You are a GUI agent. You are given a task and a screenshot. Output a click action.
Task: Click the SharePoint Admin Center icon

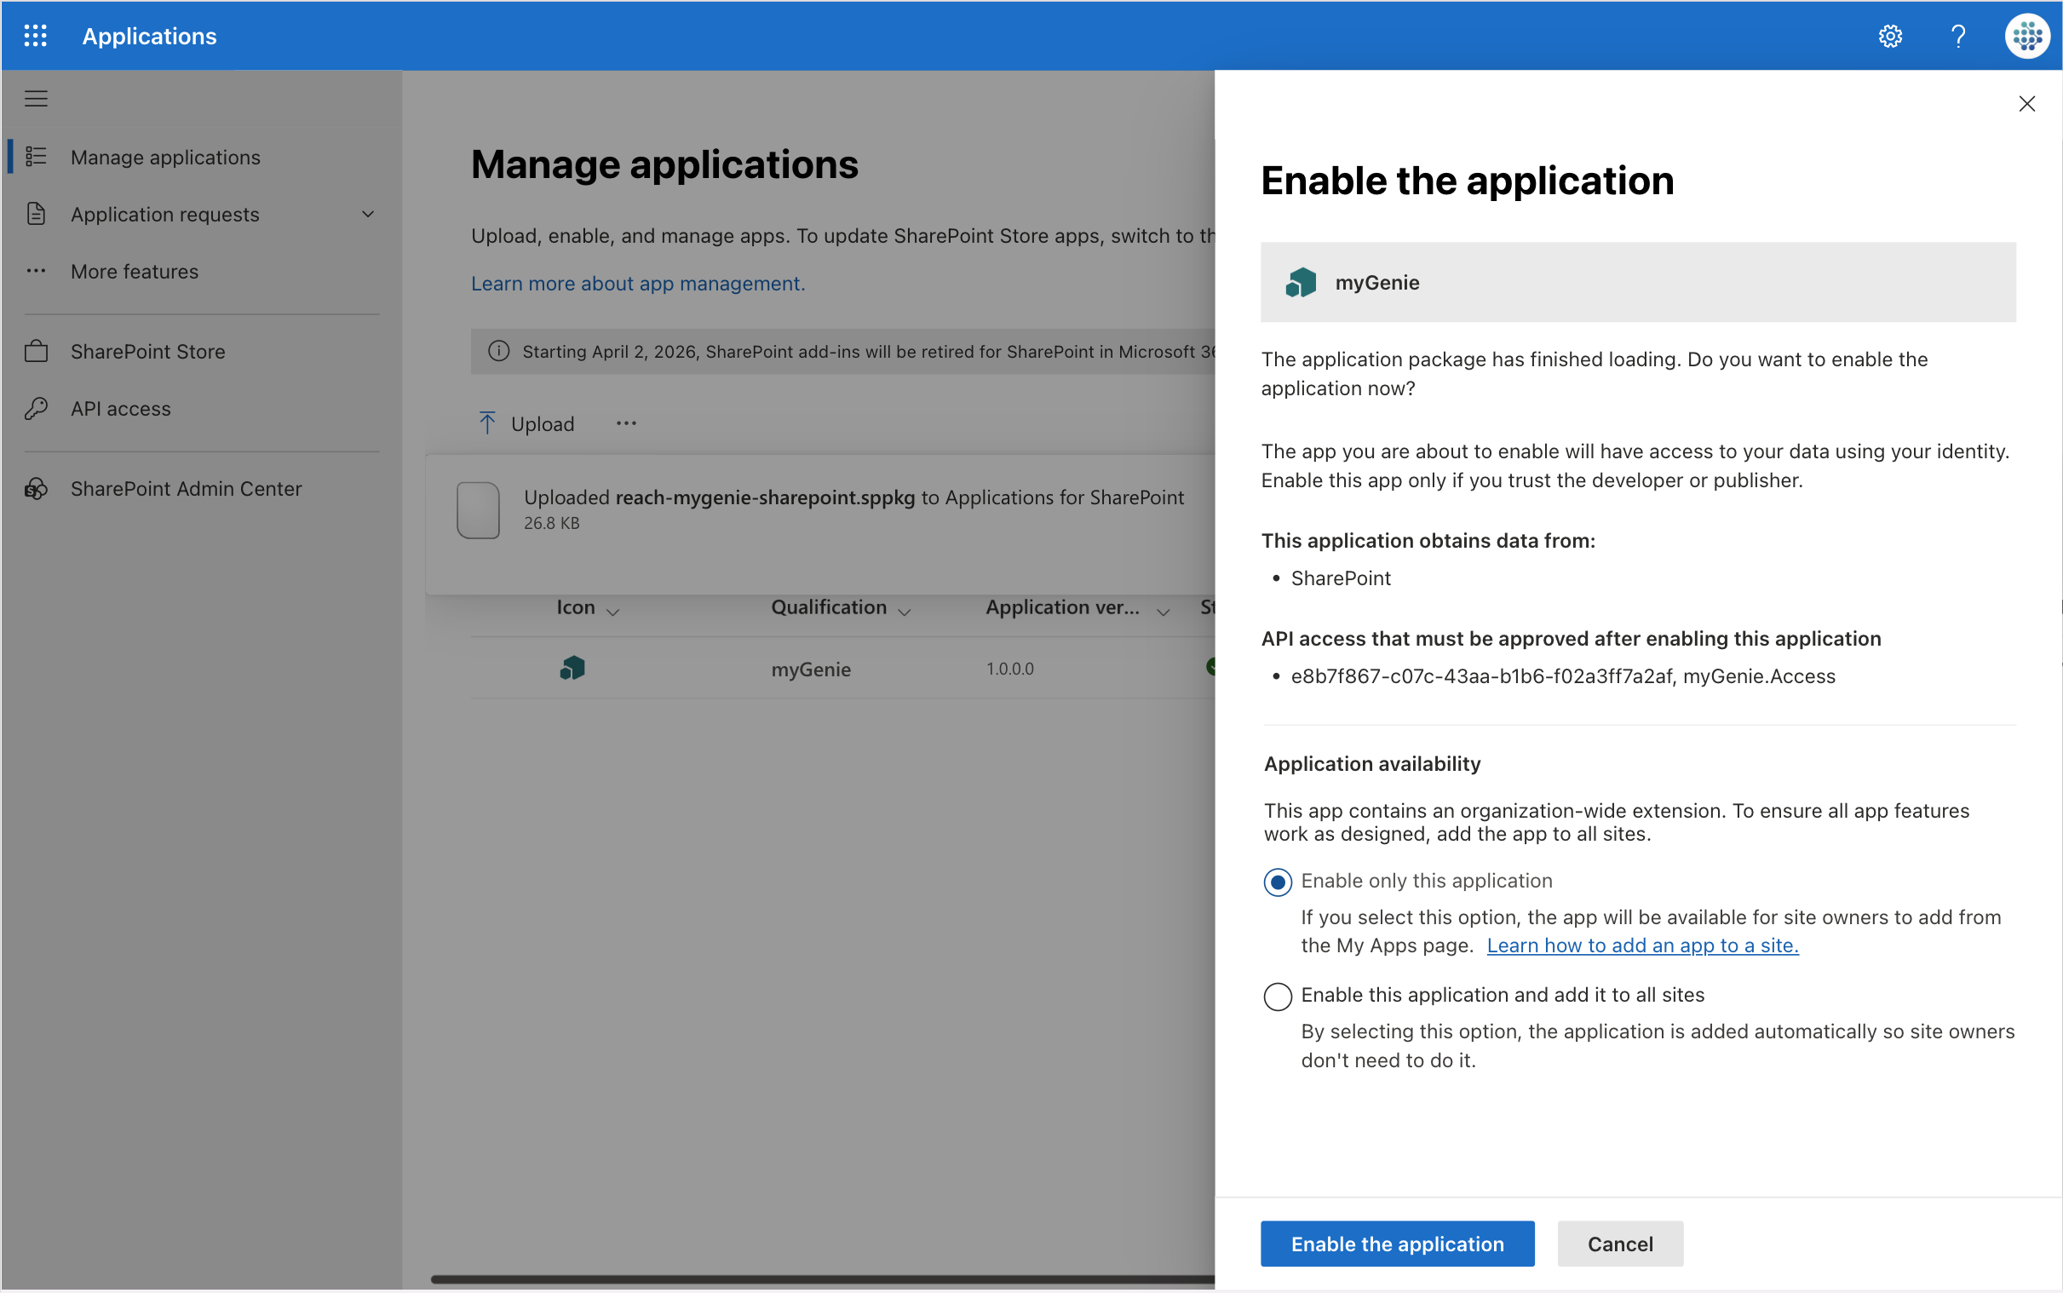(36, 488)
